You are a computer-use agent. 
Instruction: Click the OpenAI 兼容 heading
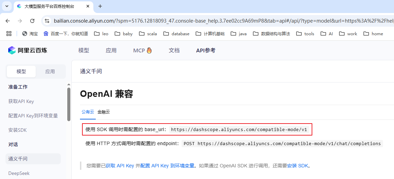point(106,94)
